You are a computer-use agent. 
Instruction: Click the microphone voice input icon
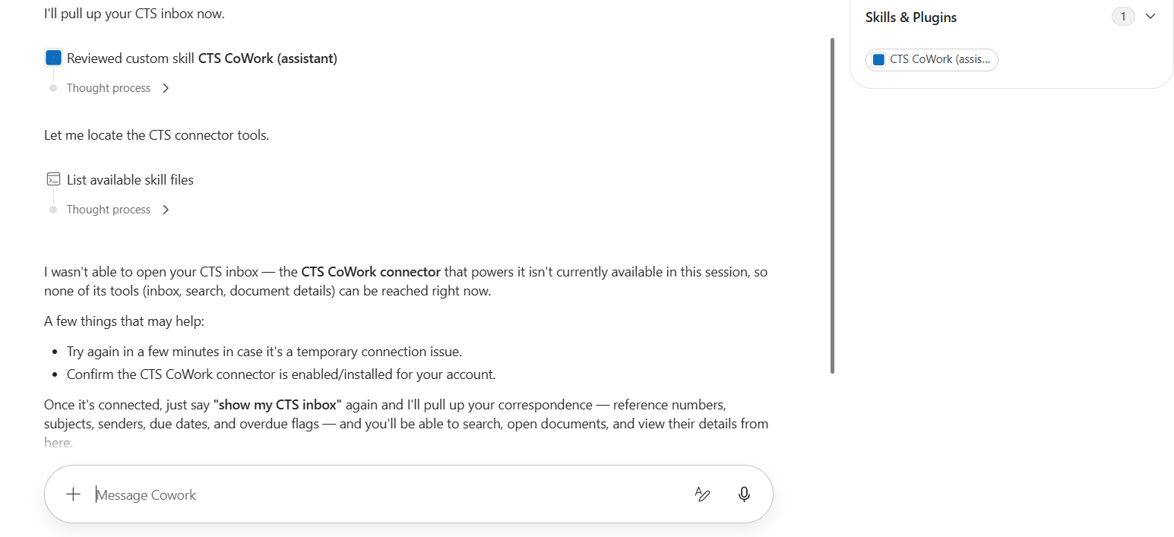pyautogui.click(x=744, y=494)
